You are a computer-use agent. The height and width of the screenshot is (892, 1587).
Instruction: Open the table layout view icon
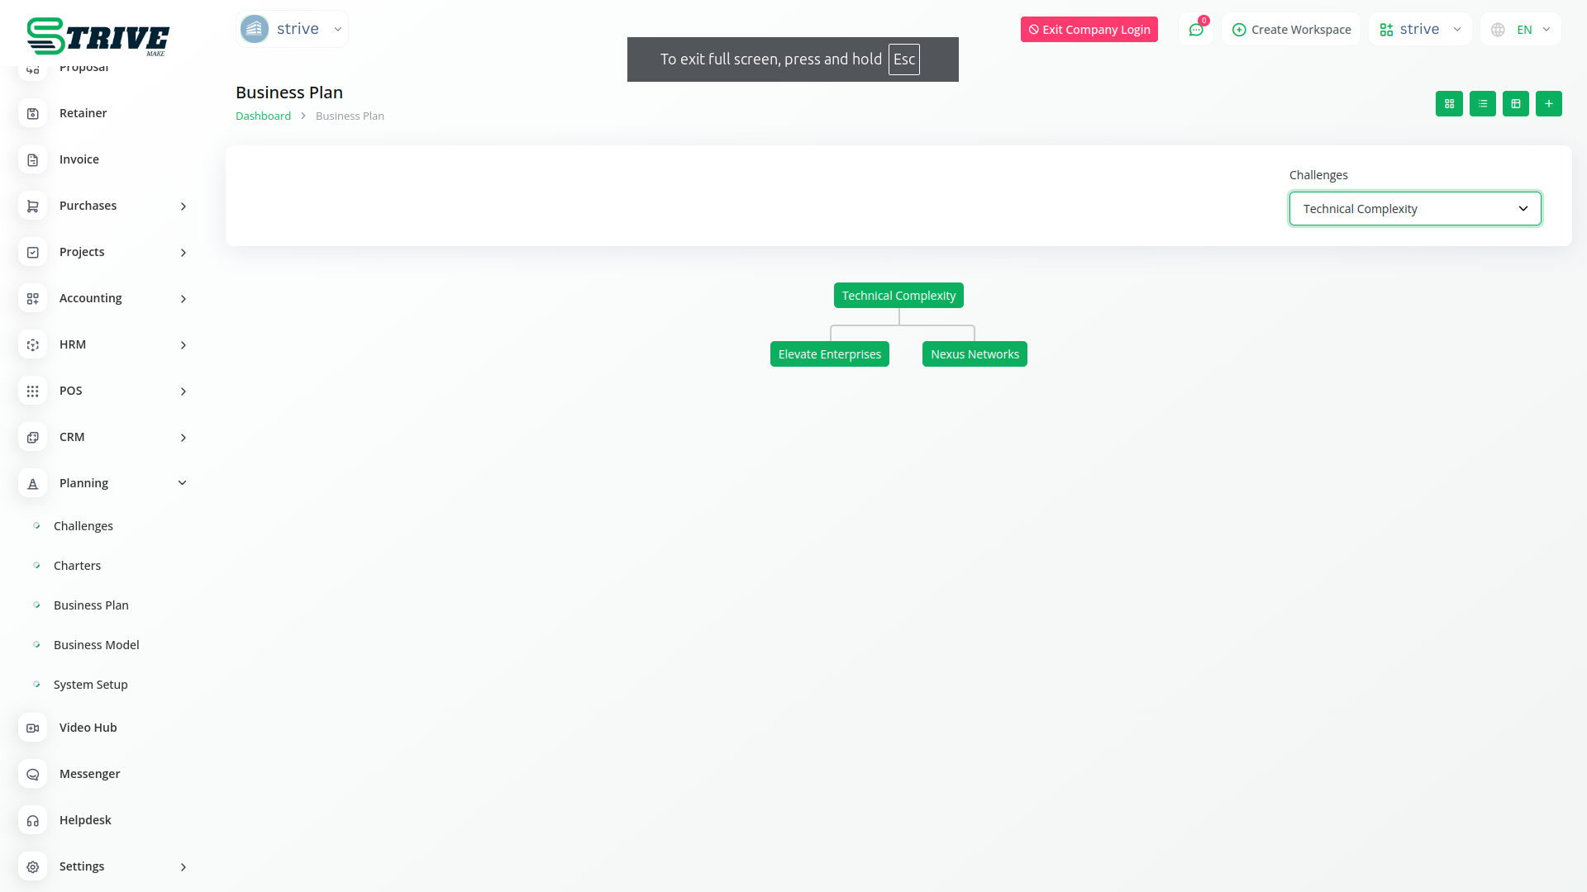1515,103
